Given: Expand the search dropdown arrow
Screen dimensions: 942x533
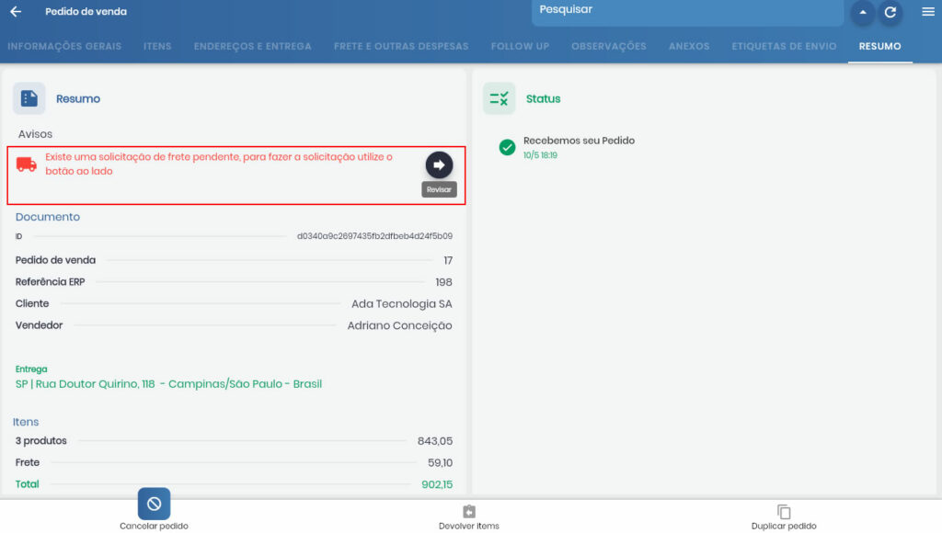Looking at the screenshot, I should tap(862, 13).
